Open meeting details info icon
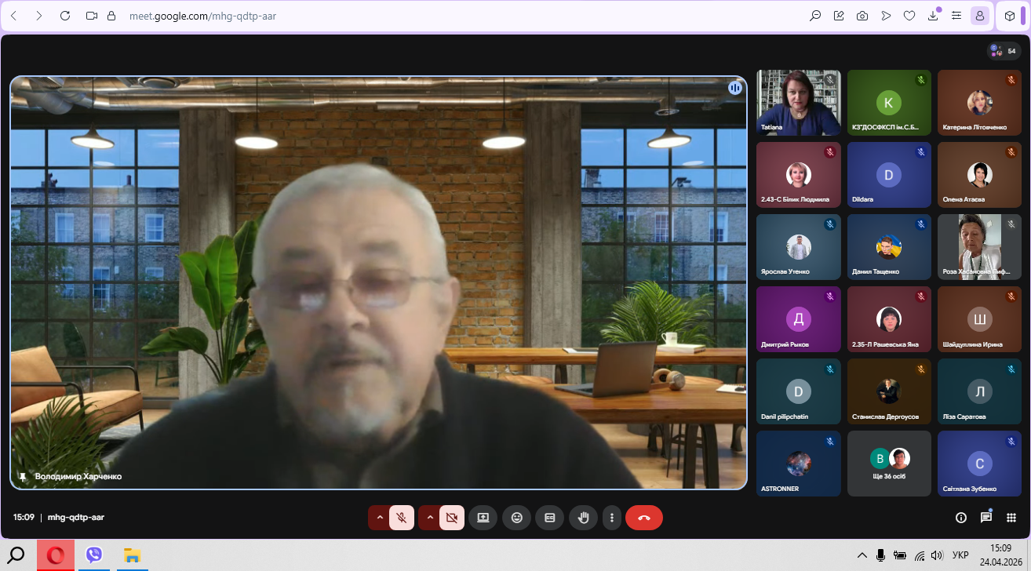1031x571 pixels. pos(960,518)
